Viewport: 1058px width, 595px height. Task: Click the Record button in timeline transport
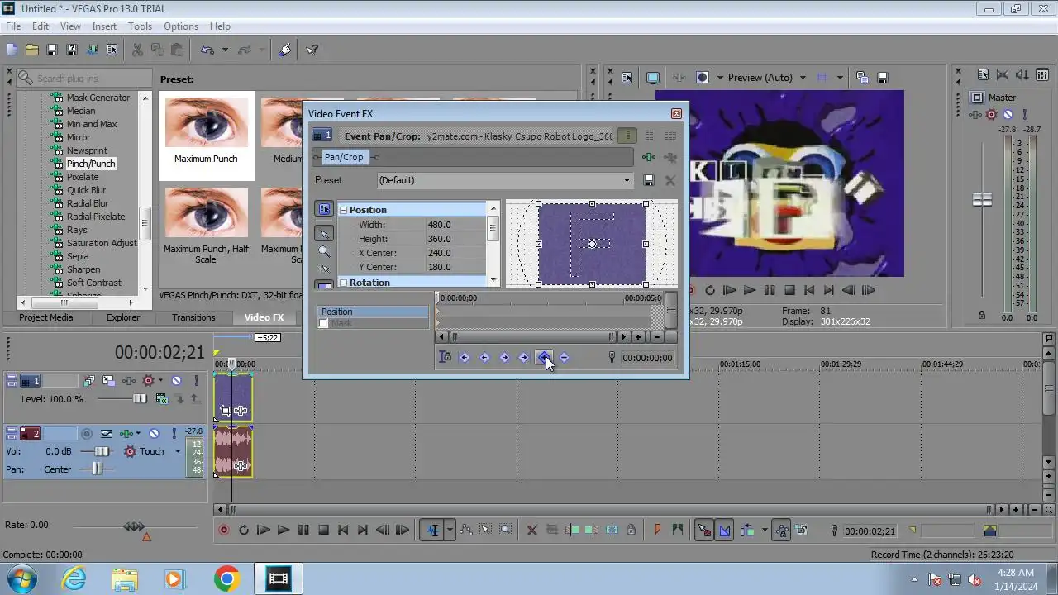pos(223,531)
